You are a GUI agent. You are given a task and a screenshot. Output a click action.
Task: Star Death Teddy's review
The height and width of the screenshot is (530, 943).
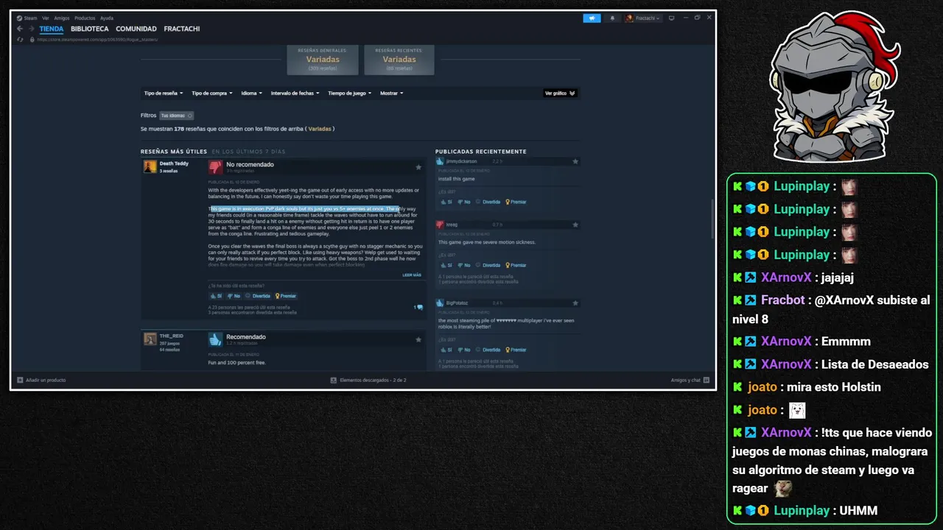[x=418, y=167]
